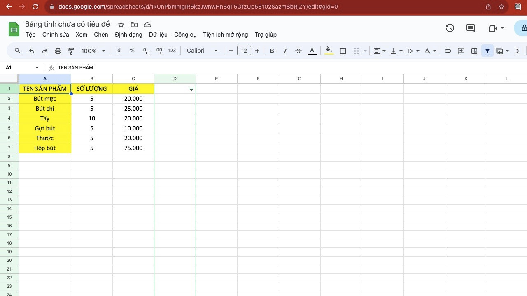Open the borders tool

point(343,51)
